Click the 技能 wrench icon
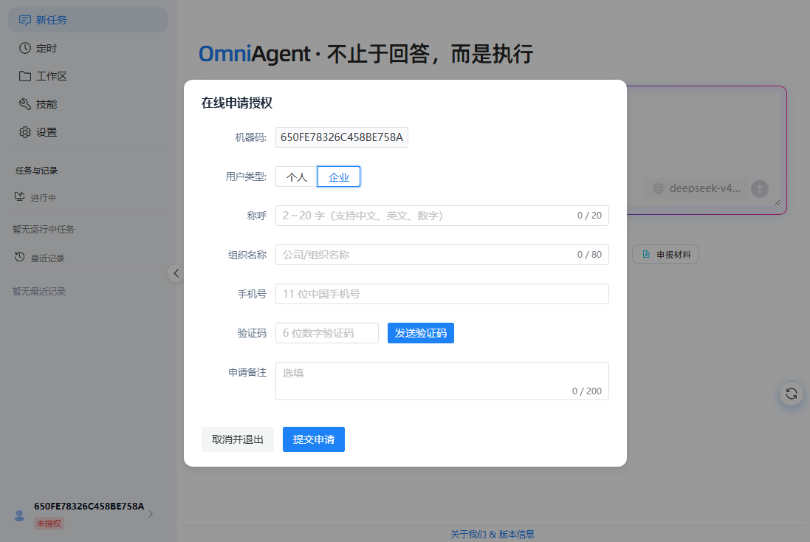Viewport: 810px width, 542px height. (x=25, y=104)
